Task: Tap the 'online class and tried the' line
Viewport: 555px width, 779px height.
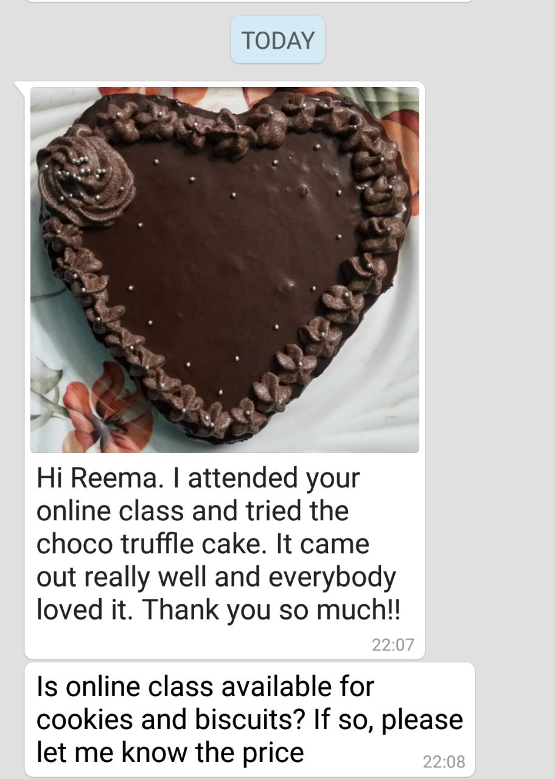Action: point(192,511)
